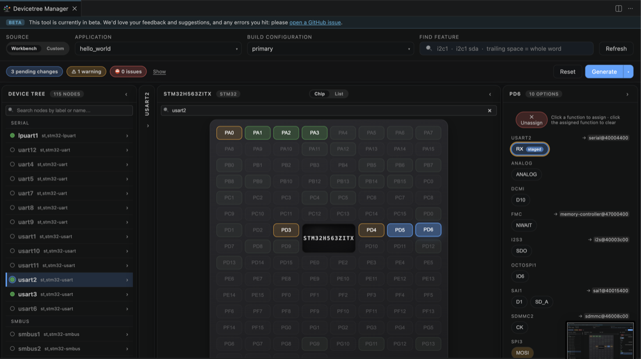This screenshot has width=641, height=359.
Task: Assign the SPI3 MOSI function
Action: [522, 353]
